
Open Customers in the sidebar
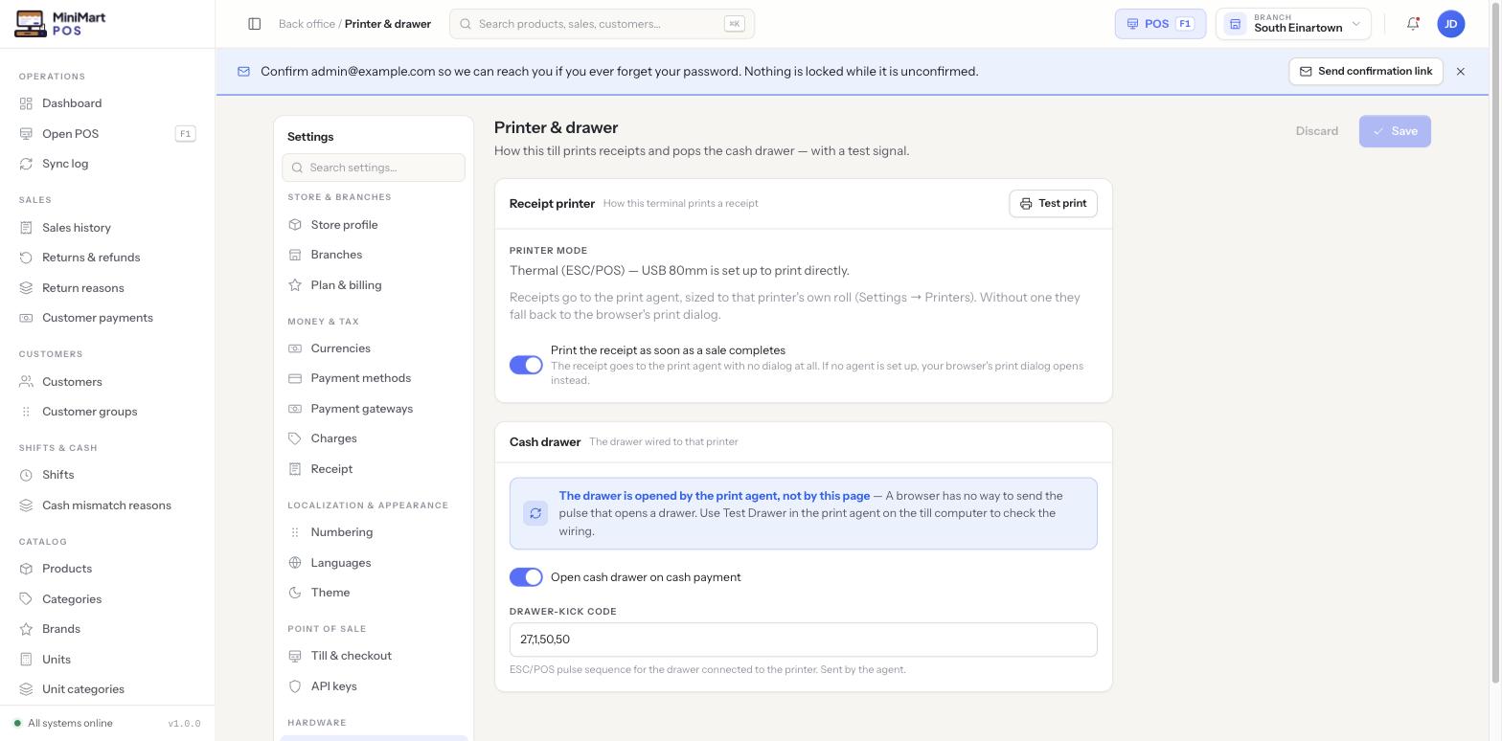pos(107,382)
